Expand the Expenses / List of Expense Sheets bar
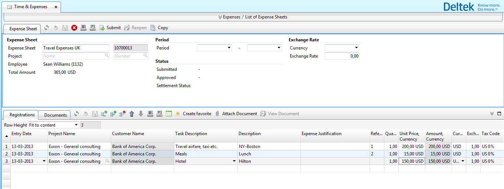This screenshot has height=189, width=504. click(x=253, y=17)
